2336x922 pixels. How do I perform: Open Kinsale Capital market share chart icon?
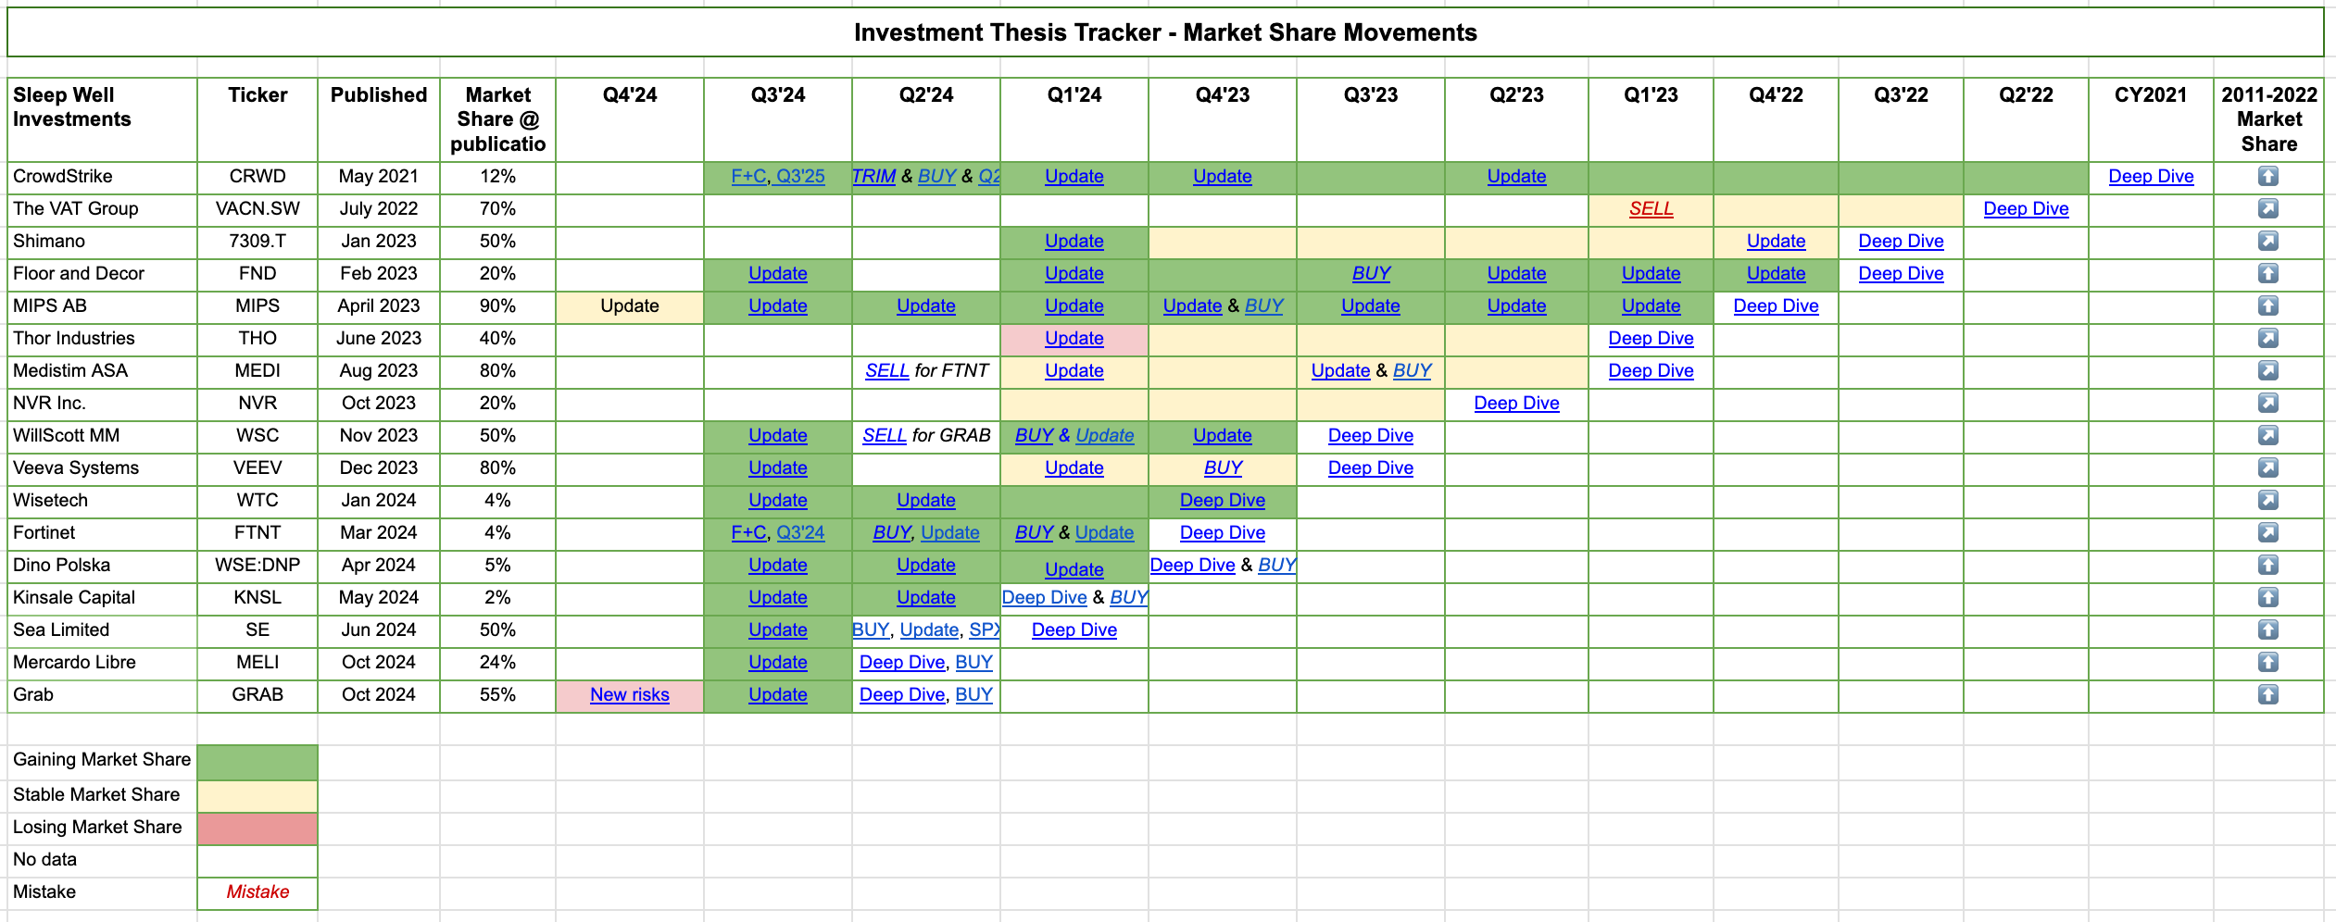coord(2267,597)
